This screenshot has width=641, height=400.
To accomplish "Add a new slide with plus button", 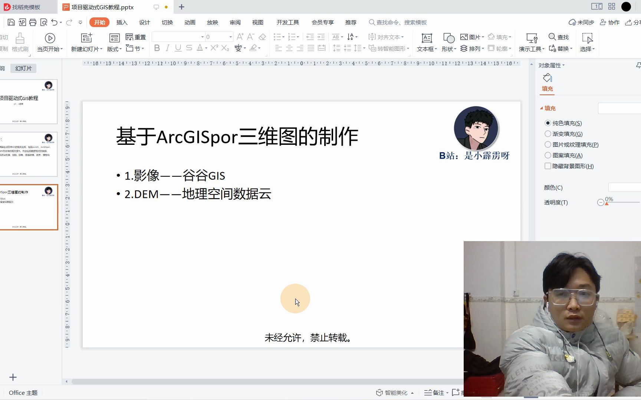I will tap(13, 377).
